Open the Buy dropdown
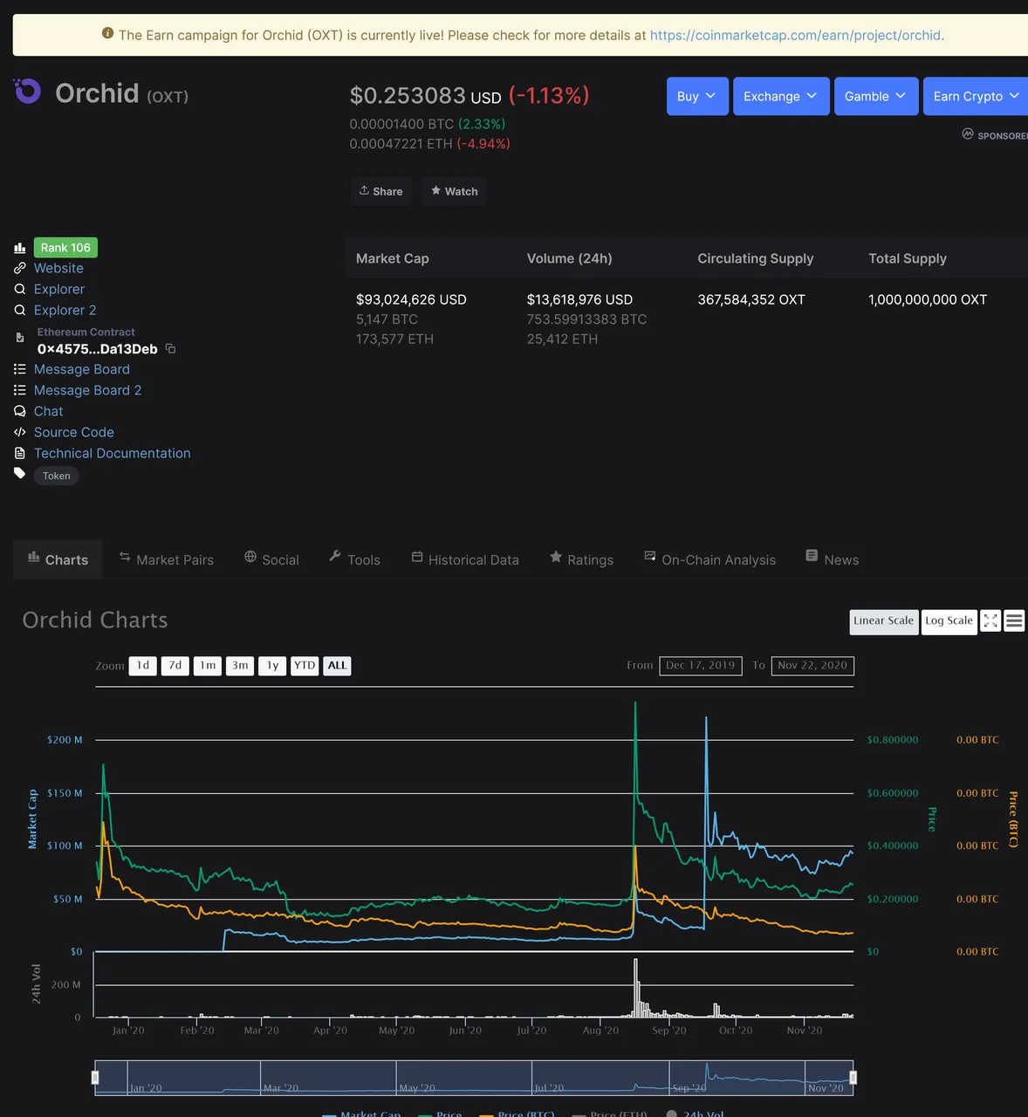The height and width of the screenshot is (1117, 1028). click(x=697, y=96)
